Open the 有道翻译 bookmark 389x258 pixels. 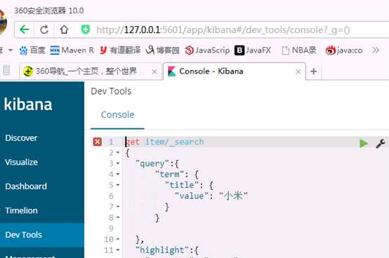pos(120,50)
